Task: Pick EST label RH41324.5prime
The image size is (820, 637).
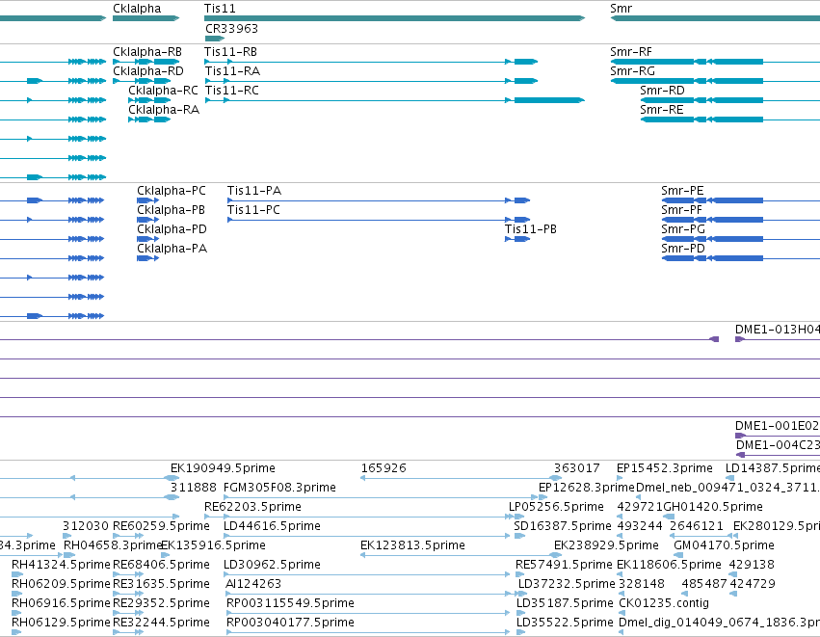Action: pos(61,566)
